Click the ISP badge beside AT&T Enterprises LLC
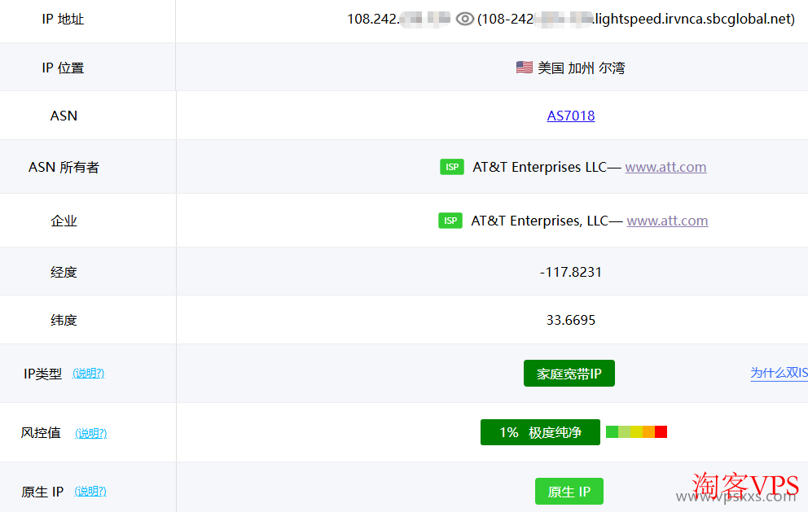808x512 pixels. click(x=451, y=166)
